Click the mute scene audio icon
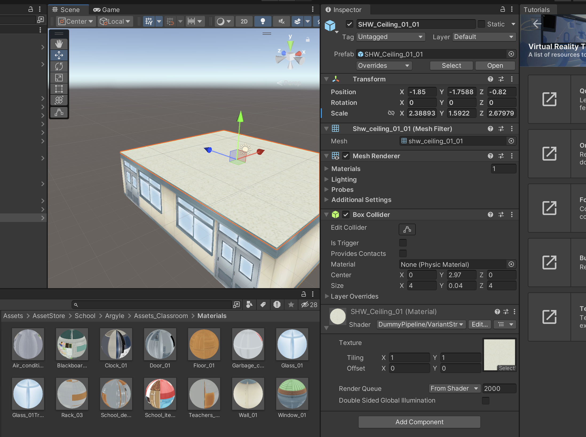Screen dimensions: 586x437 [x=281, y=21]
